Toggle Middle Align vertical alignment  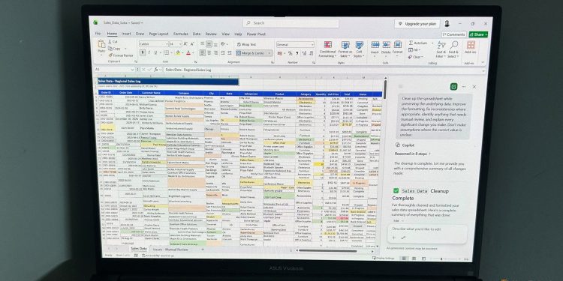[209, 43]
